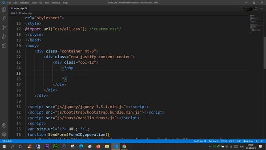The width and height of the screenshot is (266, 150).
Task: Click the VS Code logo in title bar
Action: pyautogui.click(x=3, y=2)
